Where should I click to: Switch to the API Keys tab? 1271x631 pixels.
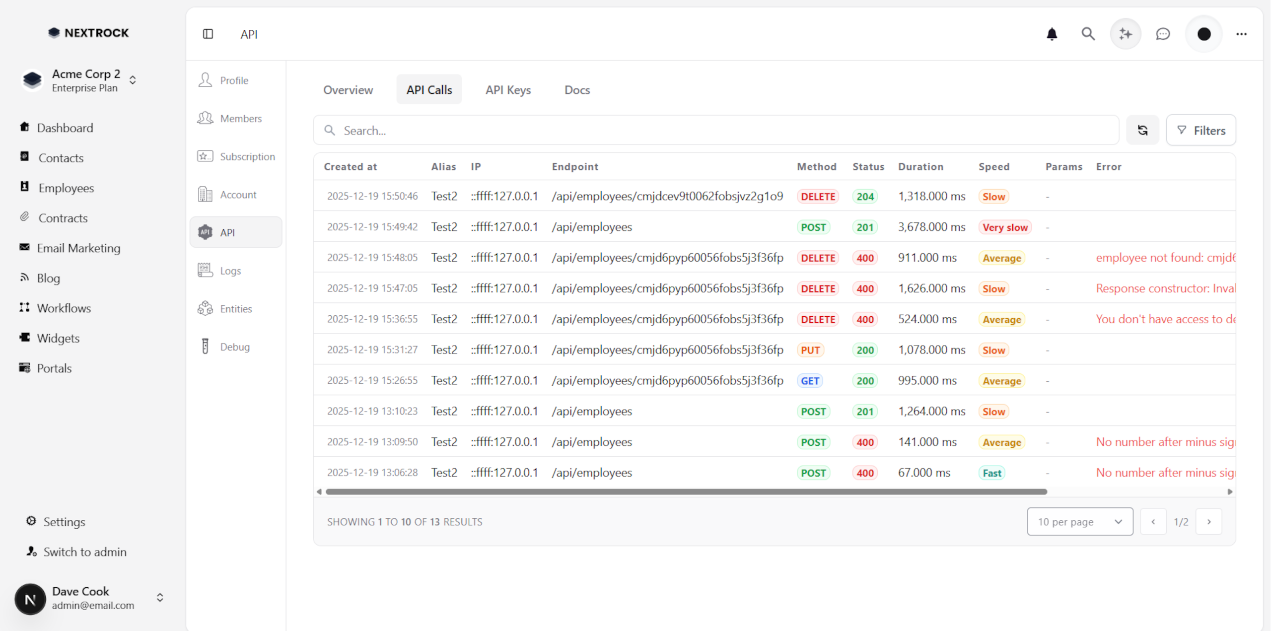click(x=508, y=90)
